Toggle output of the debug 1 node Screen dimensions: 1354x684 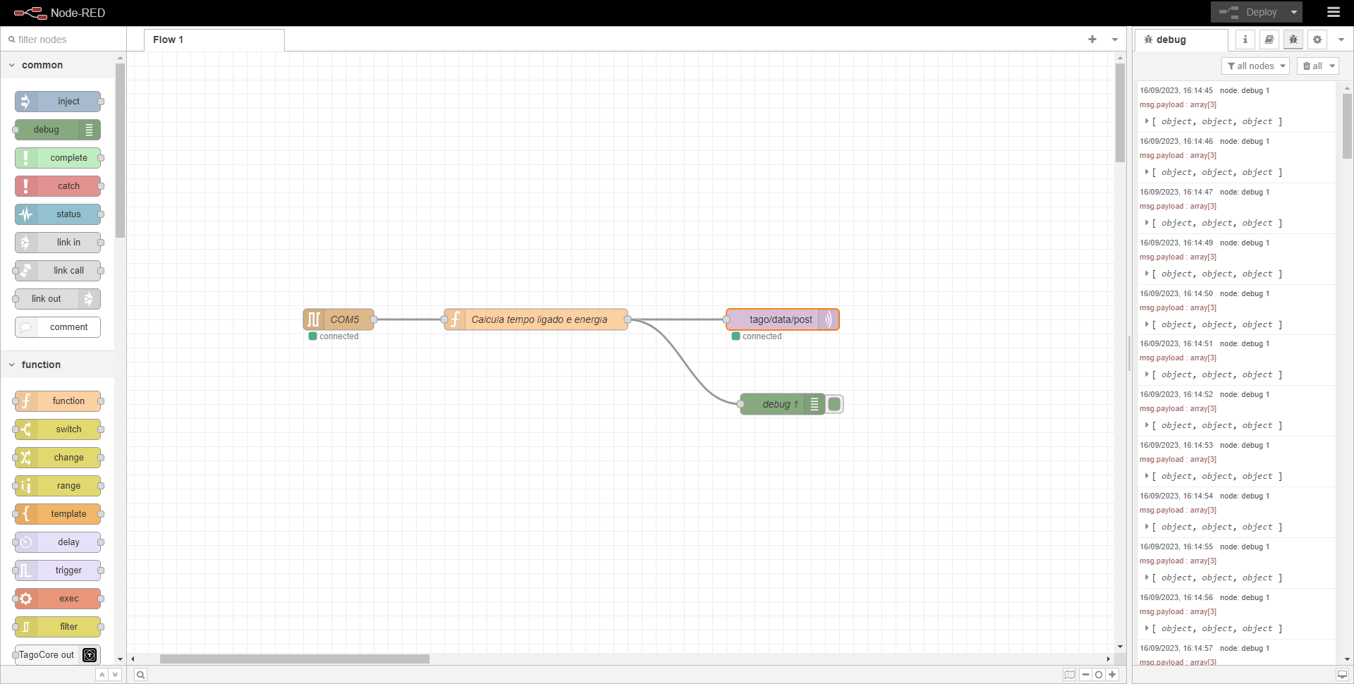pos(834,404)
